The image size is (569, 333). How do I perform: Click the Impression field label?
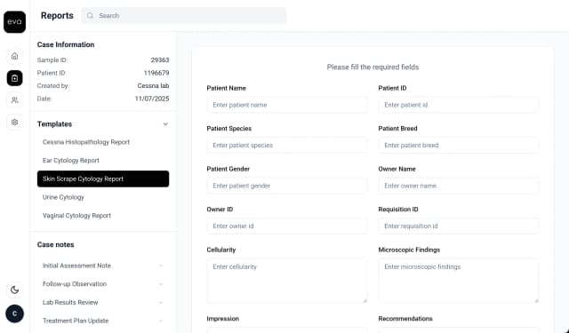[x=223, y=319]
